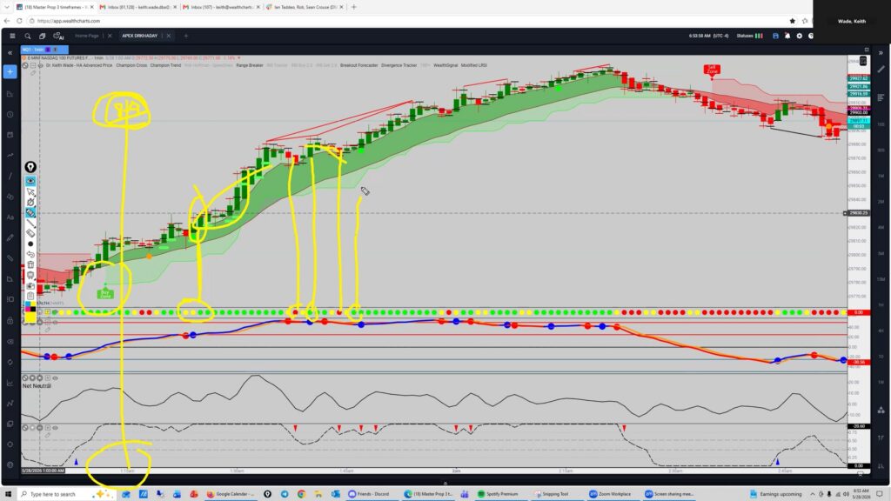
Task: Hide all indicators with the circle-slash icon
Action: click(x=25, y=65)
